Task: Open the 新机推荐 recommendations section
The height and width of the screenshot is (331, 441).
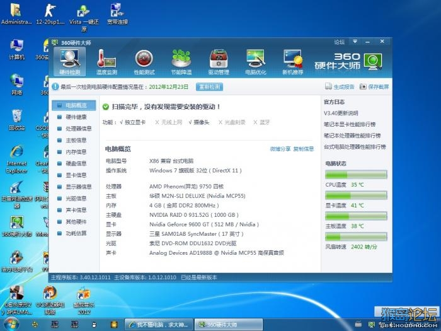Action: (x=292, y=62)
